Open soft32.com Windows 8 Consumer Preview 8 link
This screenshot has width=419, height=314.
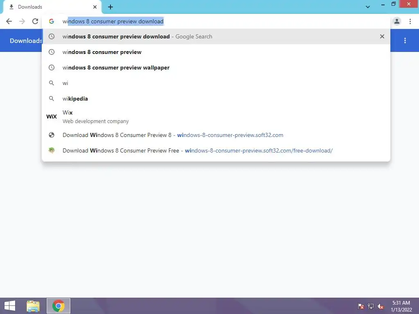coord(216,135)
